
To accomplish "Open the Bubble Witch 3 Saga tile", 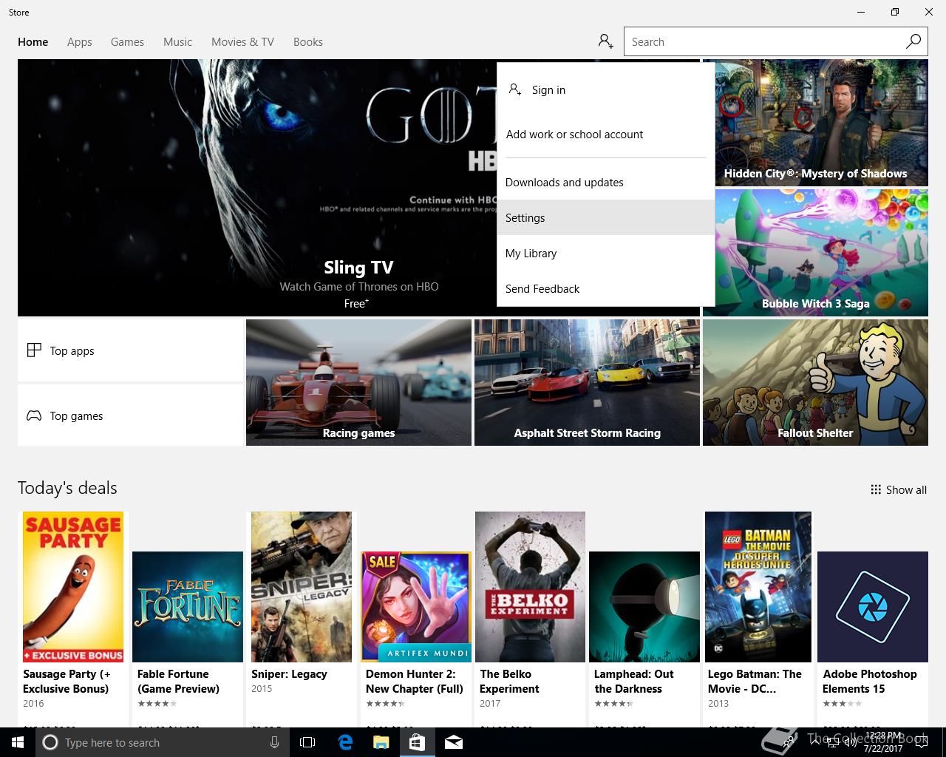I will (815, 253).
